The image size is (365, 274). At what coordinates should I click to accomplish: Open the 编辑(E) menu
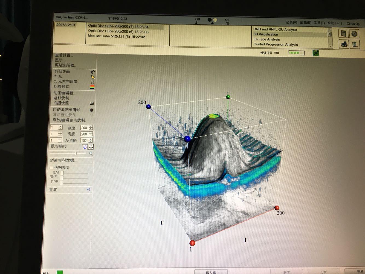305,23
